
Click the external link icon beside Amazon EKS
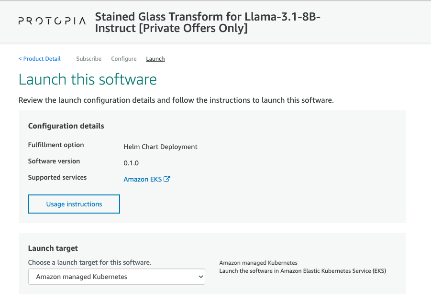(x=166, y=179)
